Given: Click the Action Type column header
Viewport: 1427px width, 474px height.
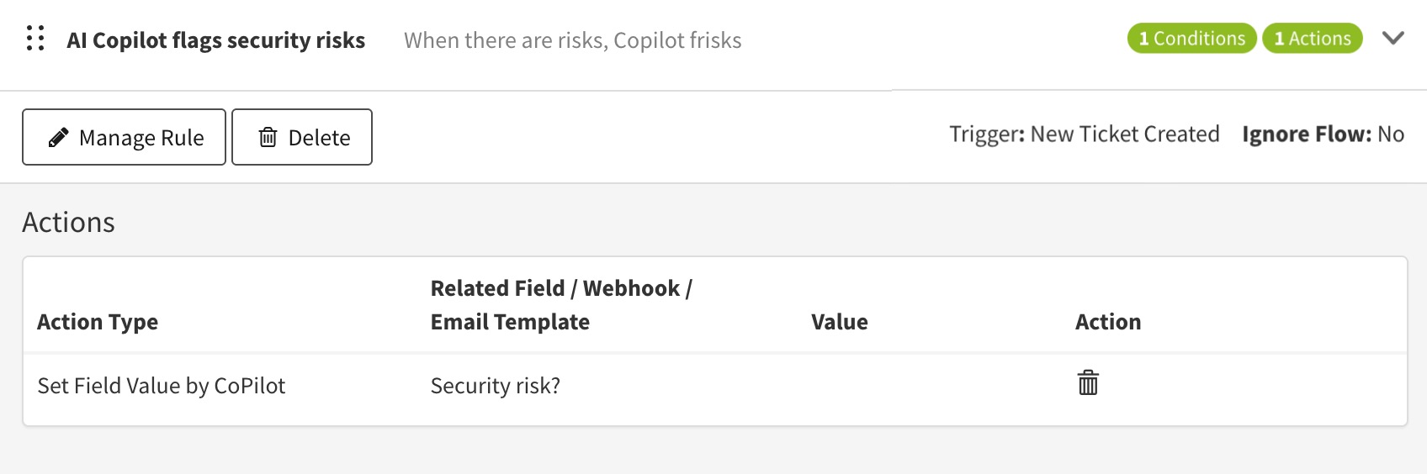Looking at the screenshot, I should (98, 322).
